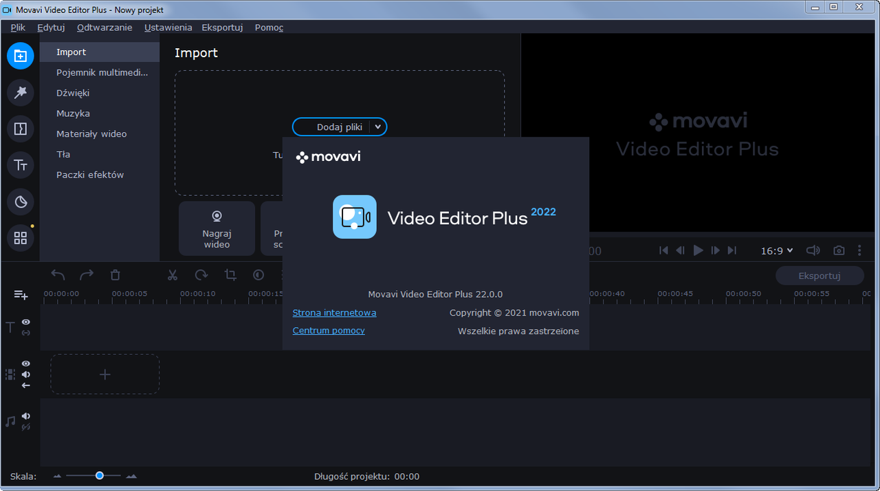
Task: Jump to the end of preview
Action: coord(732,251)
